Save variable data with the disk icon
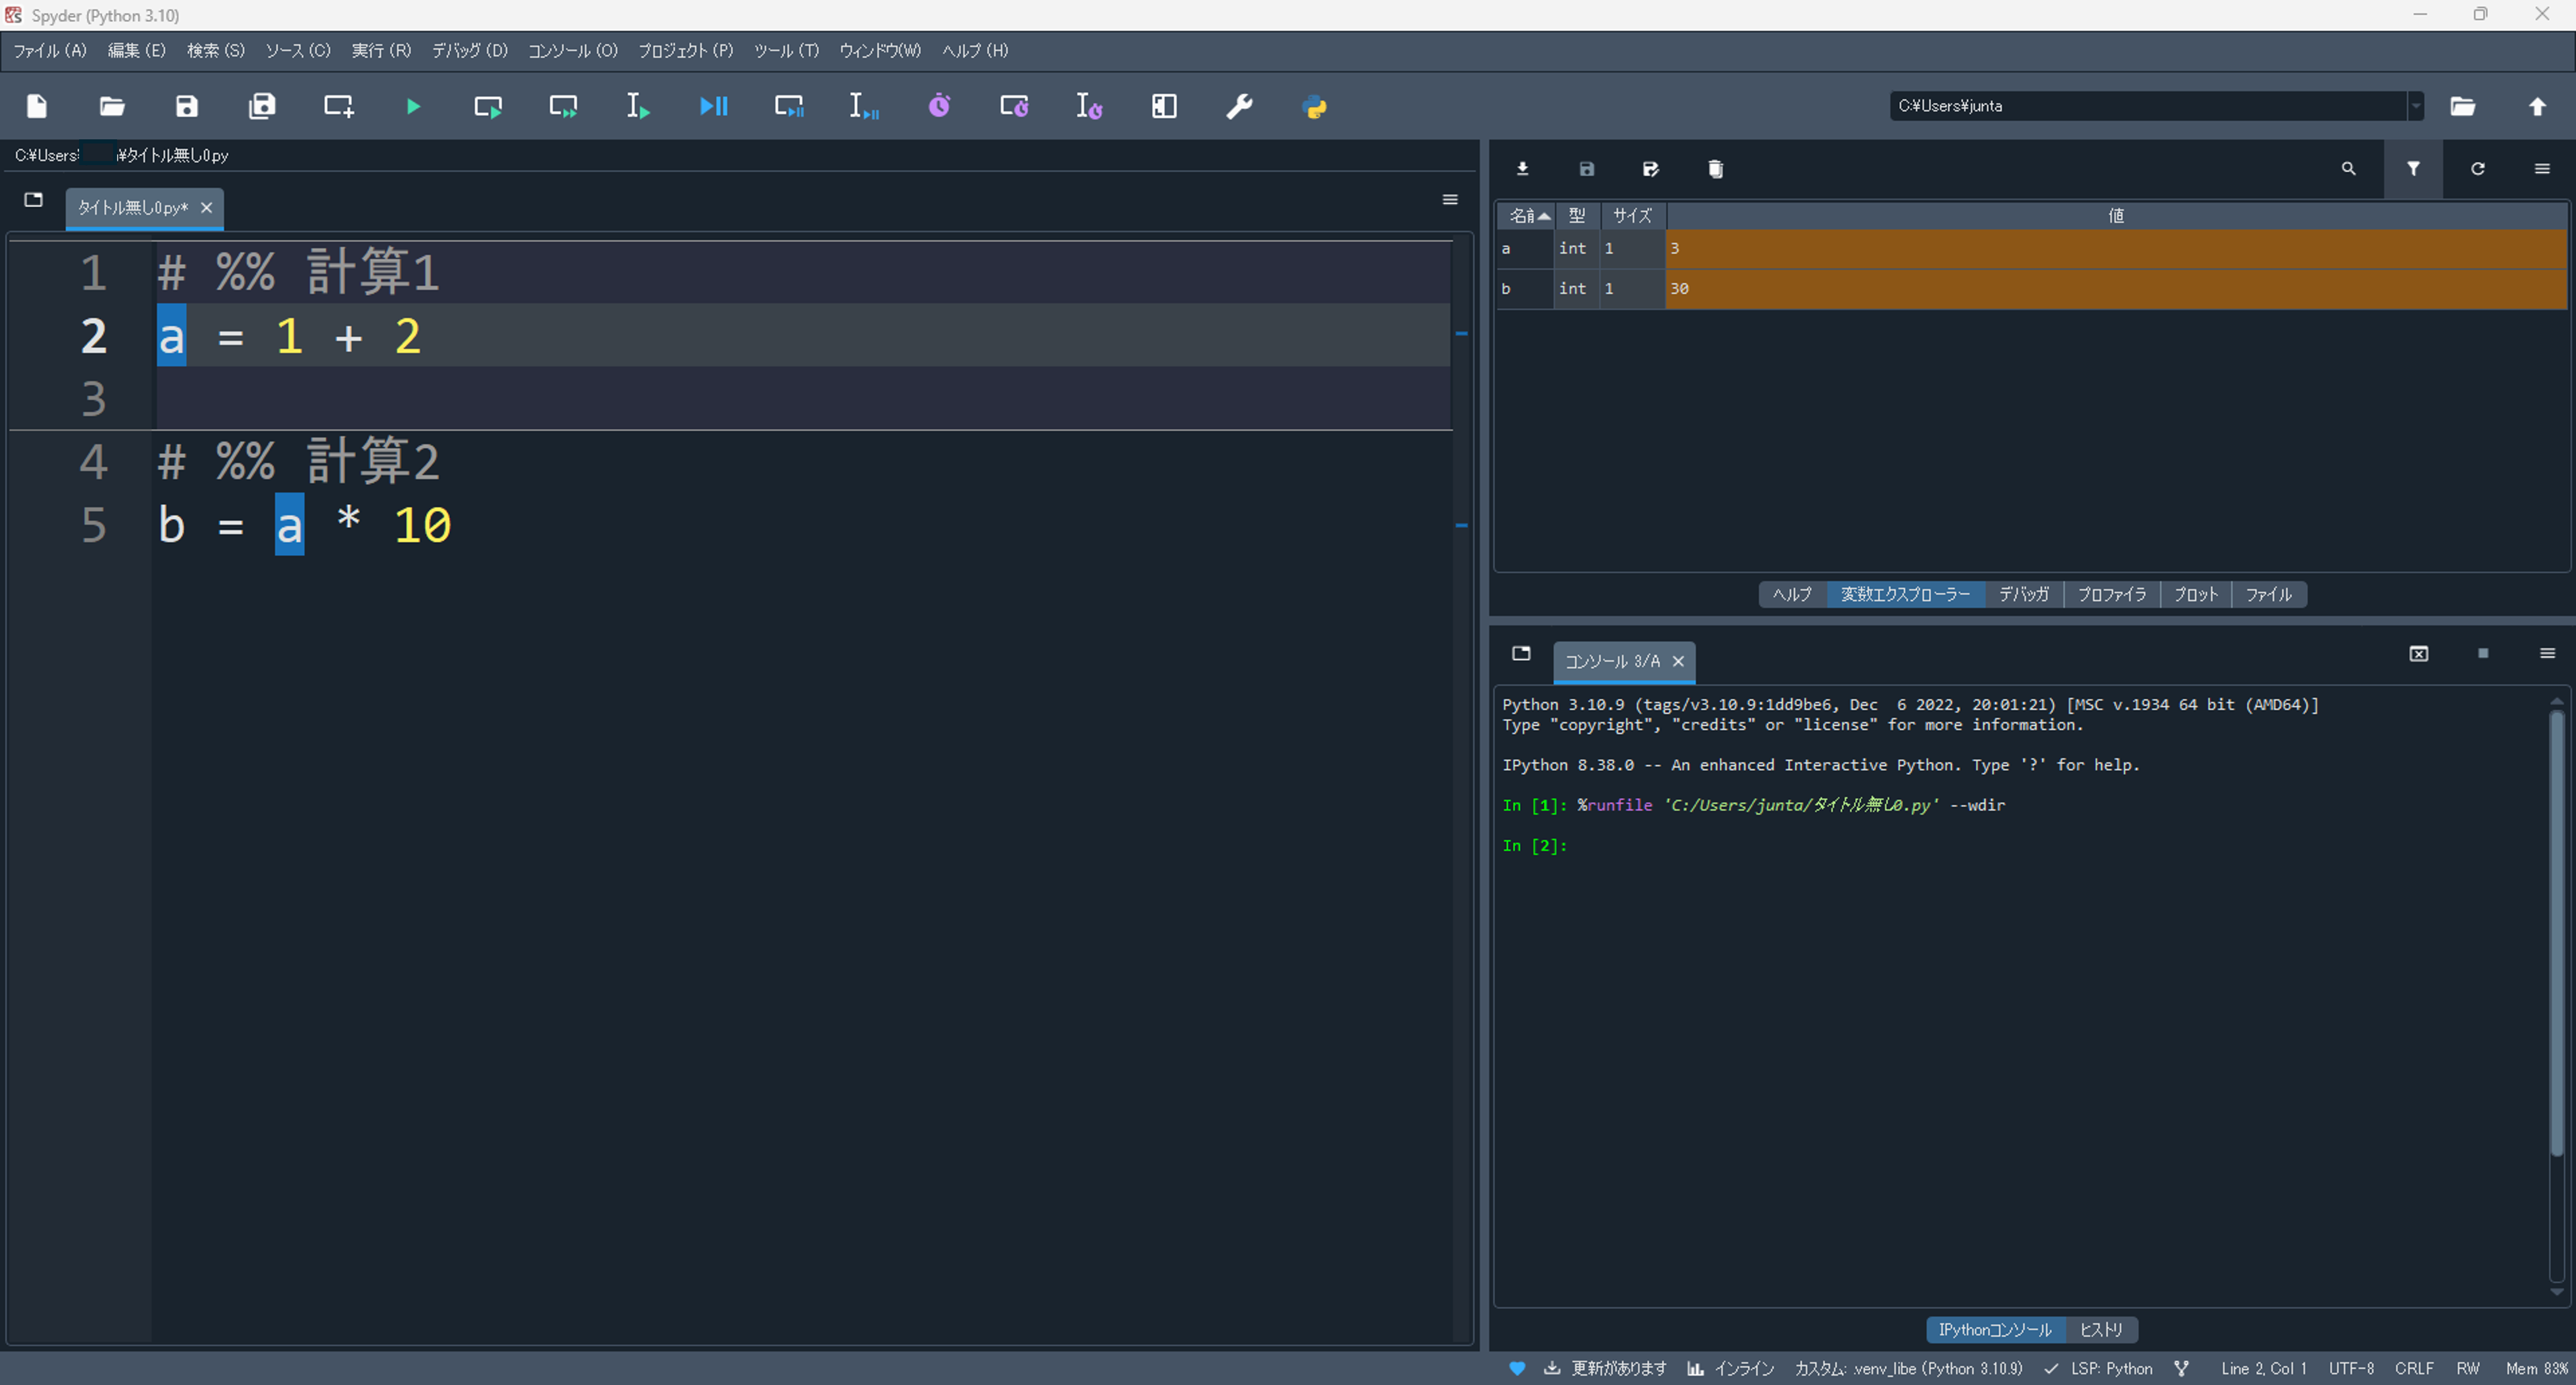2576x1385 pixels. (1586, 169)
